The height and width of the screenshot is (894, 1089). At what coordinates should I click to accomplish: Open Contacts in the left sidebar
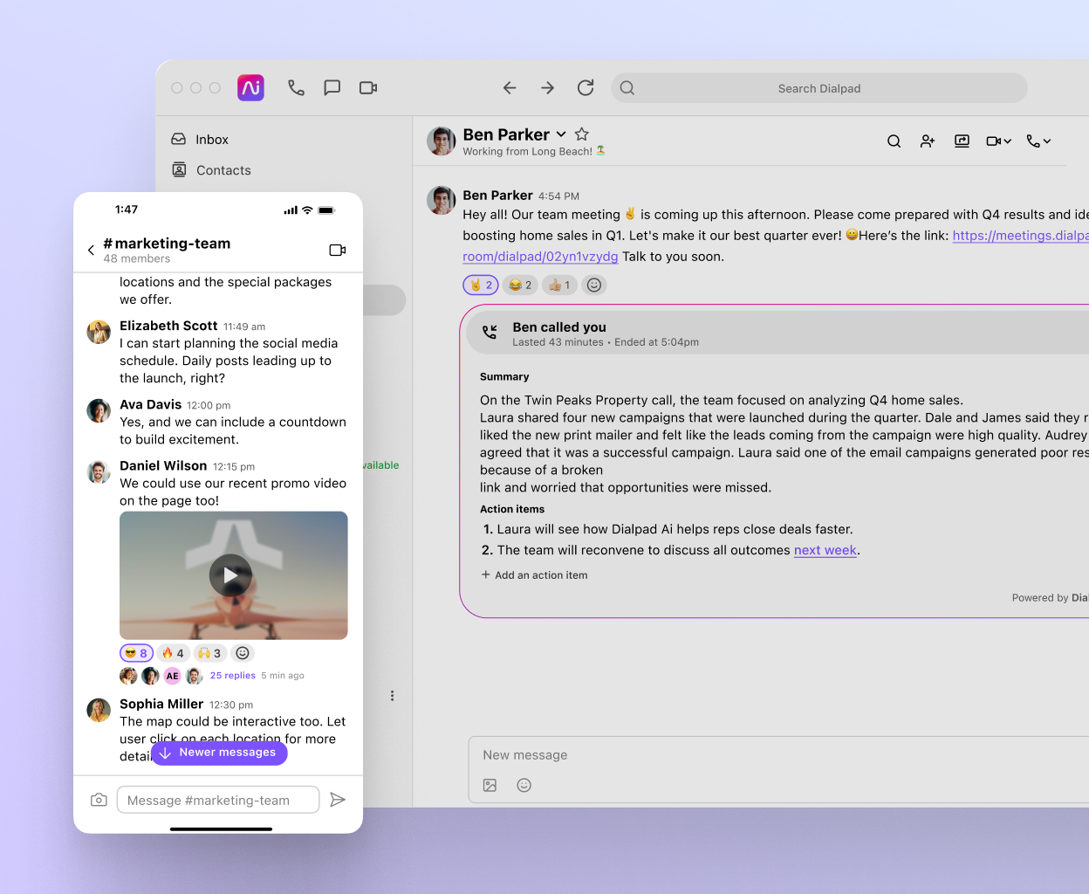pos(223,170)
